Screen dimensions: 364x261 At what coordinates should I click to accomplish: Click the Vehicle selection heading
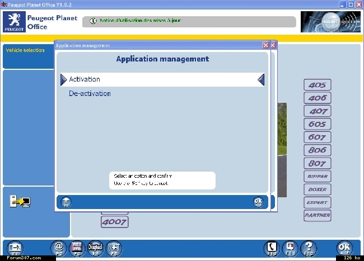[x=25, y=50]
